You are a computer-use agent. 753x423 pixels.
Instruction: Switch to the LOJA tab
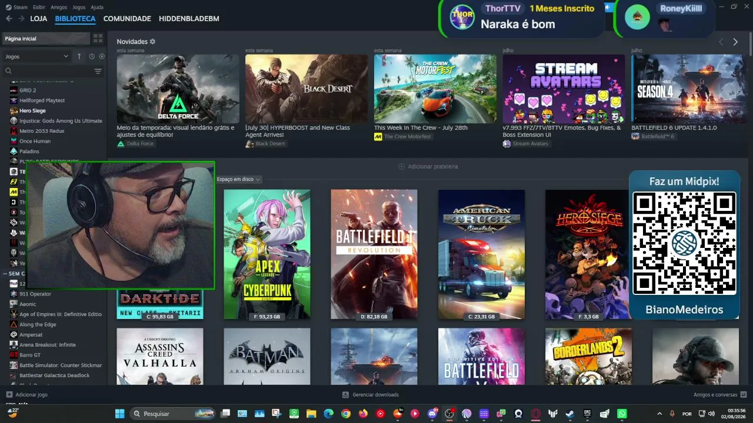39,19
